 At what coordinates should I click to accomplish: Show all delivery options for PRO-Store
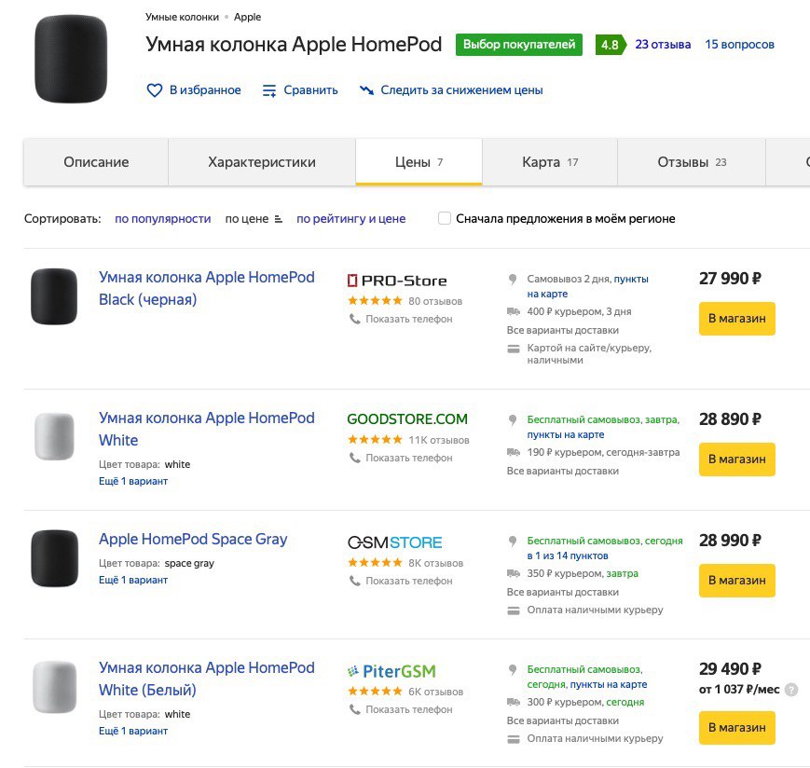(563, 330)
